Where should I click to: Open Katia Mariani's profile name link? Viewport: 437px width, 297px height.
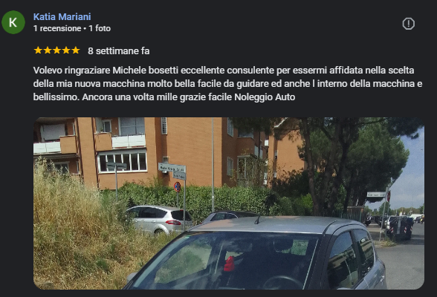click(x=62, y=16)
